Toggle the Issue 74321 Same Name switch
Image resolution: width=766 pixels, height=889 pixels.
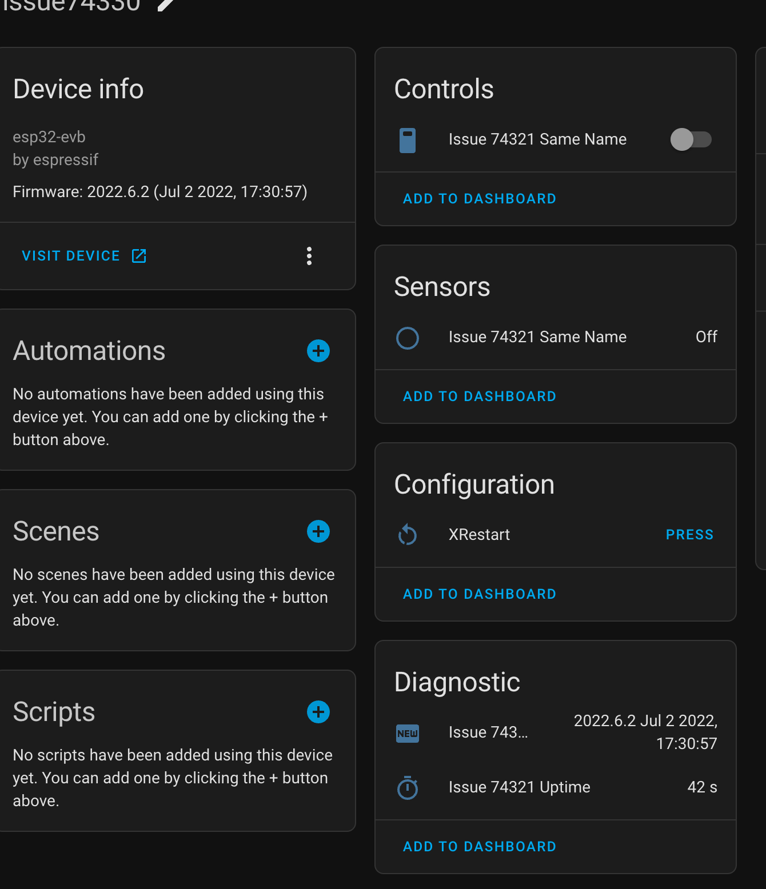(691, 139)
